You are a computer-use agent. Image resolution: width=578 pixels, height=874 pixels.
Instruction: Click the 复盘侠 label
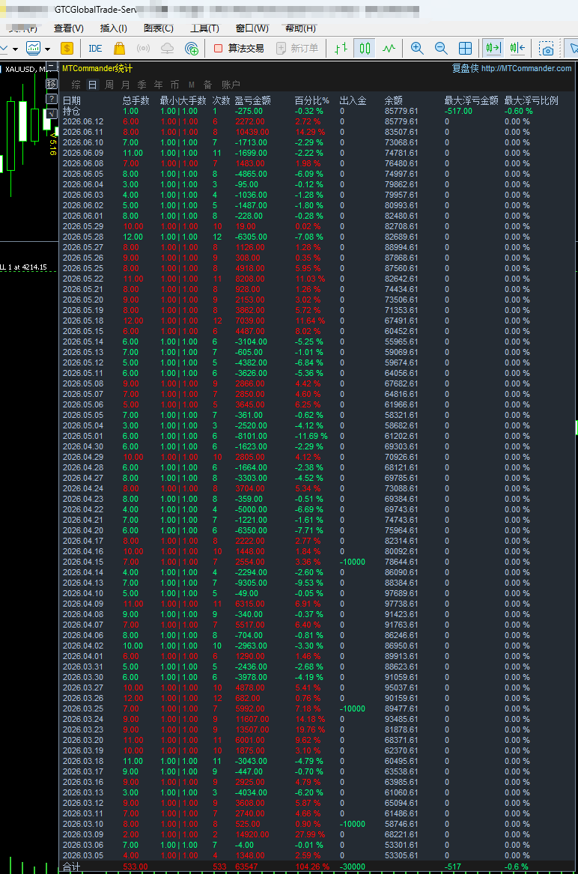[465, 69]
